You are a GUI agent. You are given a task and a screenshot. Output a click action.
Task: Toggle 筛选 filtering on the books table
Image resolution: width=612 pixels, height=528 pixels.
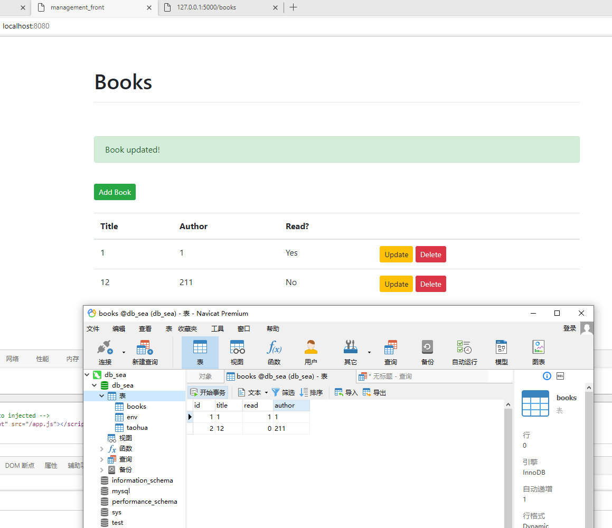284,392
